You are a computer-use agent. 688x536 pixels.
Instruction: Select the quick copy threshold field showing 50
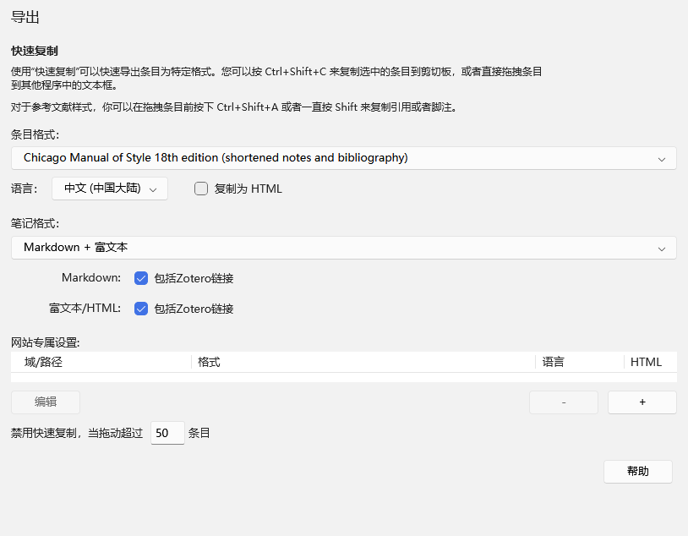click(x=167, y=432)
